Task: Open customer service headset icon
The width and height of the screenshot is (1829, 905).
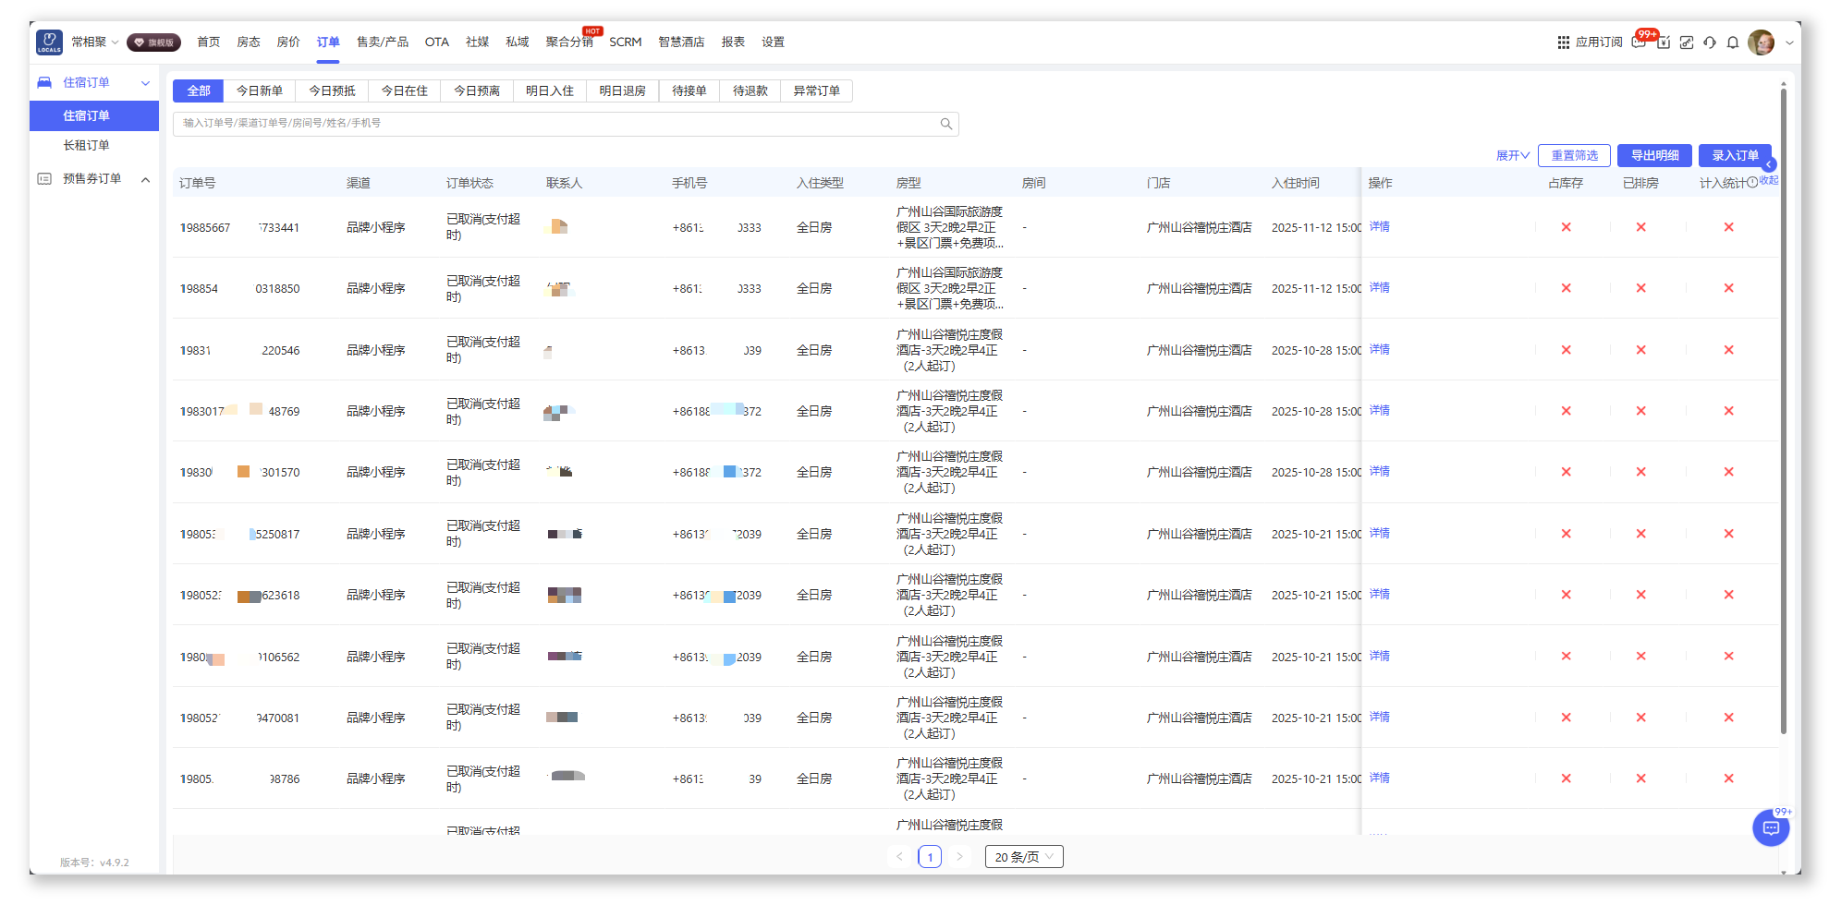Action: point(1710,42)
